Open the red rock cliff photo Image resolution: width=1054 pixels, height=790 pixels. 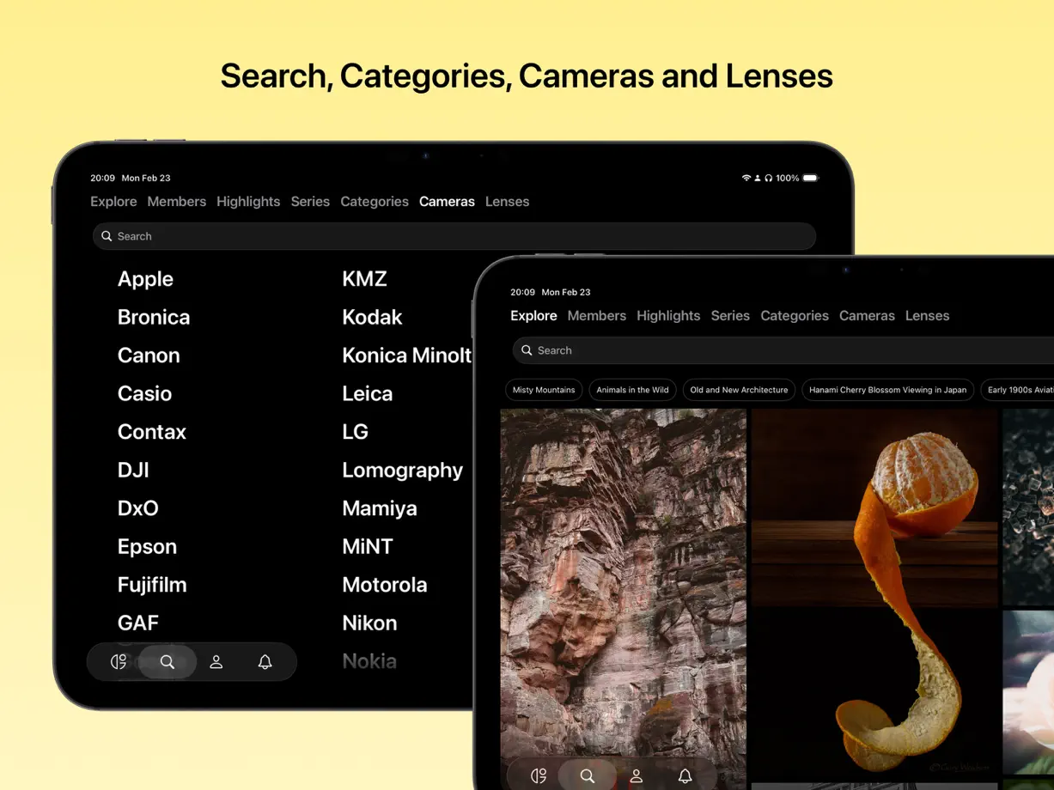click(x=624, y=599)
